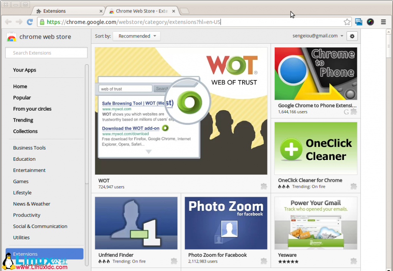Click the five-star rating on Yesware card
Viewport: 393px width, 271px height.
(288, 262)
